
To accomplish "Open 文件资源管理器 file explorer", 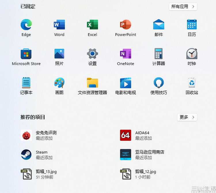I will pyautogui.click(x=92, y=83).
